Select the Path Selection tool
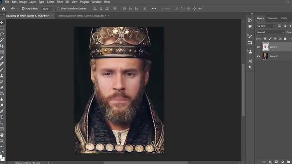This screenshot has height=164, width=292. [2, 123]
